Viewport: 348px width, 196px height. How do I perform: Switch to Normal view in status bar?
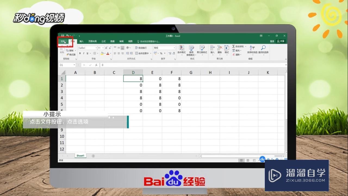pyautogui.click(x=241, y=160)
